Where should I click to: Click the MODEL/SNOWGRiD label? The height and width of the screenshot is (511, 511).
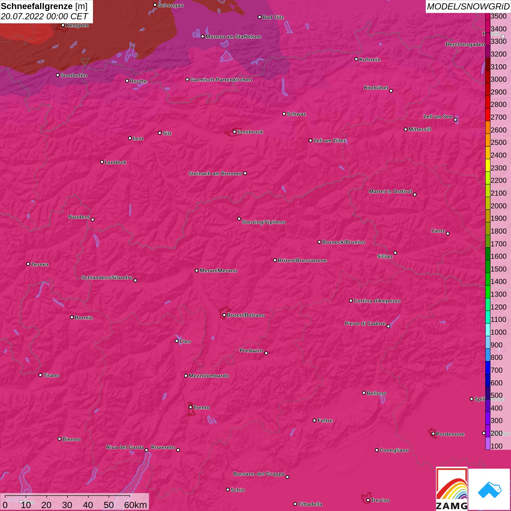point(468,7)
